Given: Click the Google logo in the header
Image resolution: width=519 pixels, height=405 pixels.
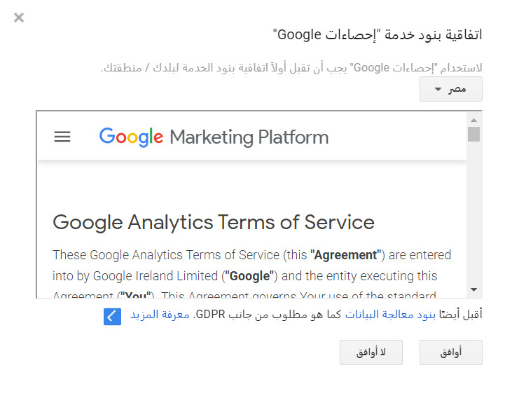Looking at the screenshot, I should tap(131, 137).
